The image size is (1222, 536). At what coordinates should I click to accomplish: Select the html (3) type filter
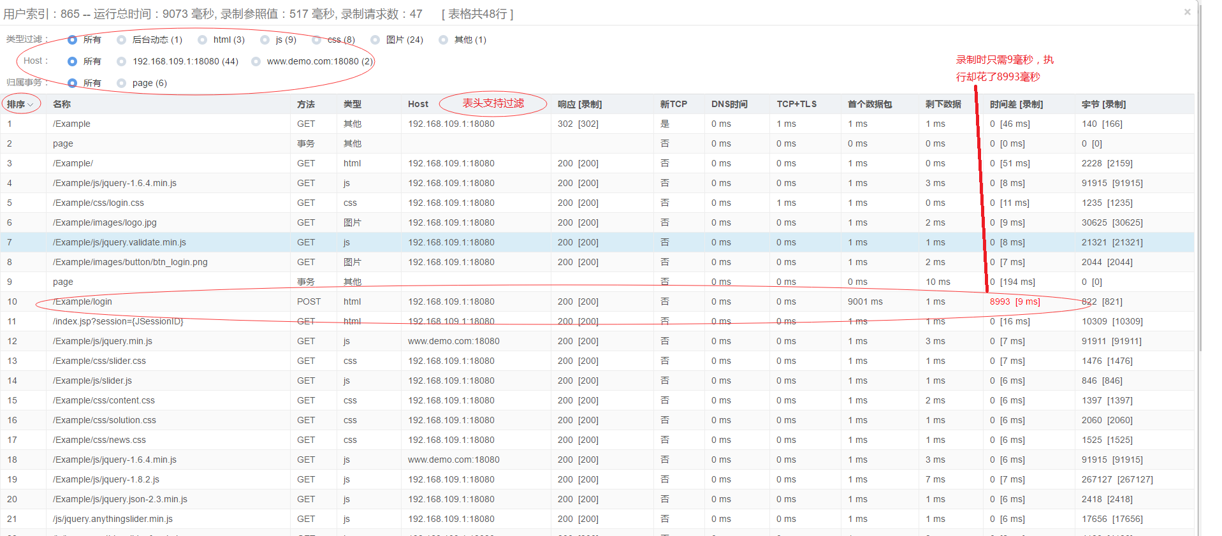[203, 40]
